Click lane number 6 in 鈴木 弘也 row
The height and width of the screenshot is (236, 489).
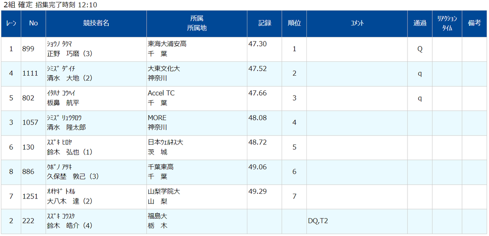point(11,147)
